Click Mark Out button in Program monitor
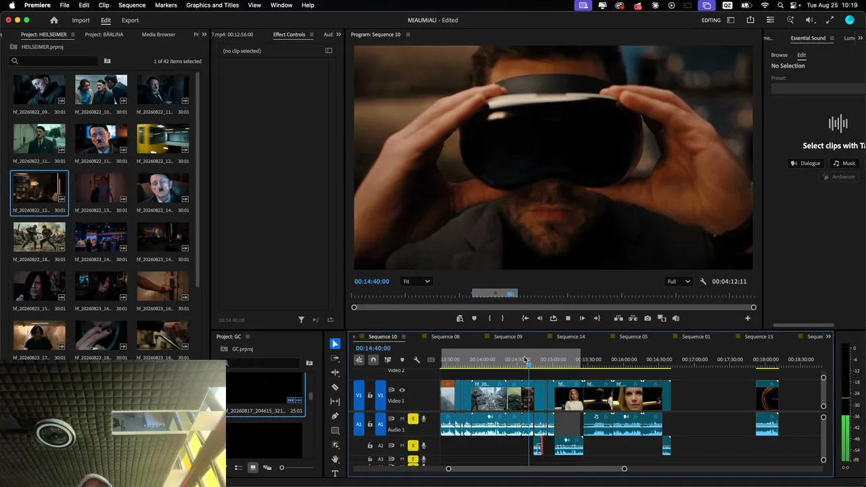 [502, 318]
